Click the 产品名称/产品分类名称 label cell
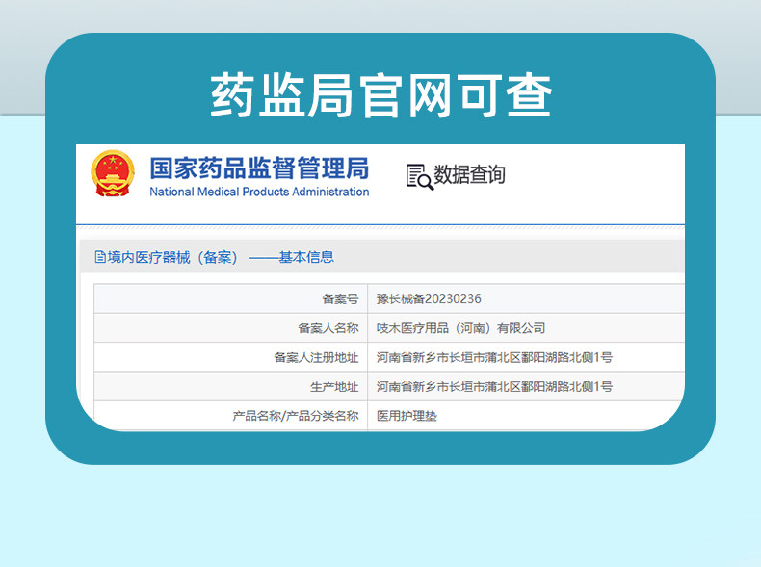 (x=231, y=416)
